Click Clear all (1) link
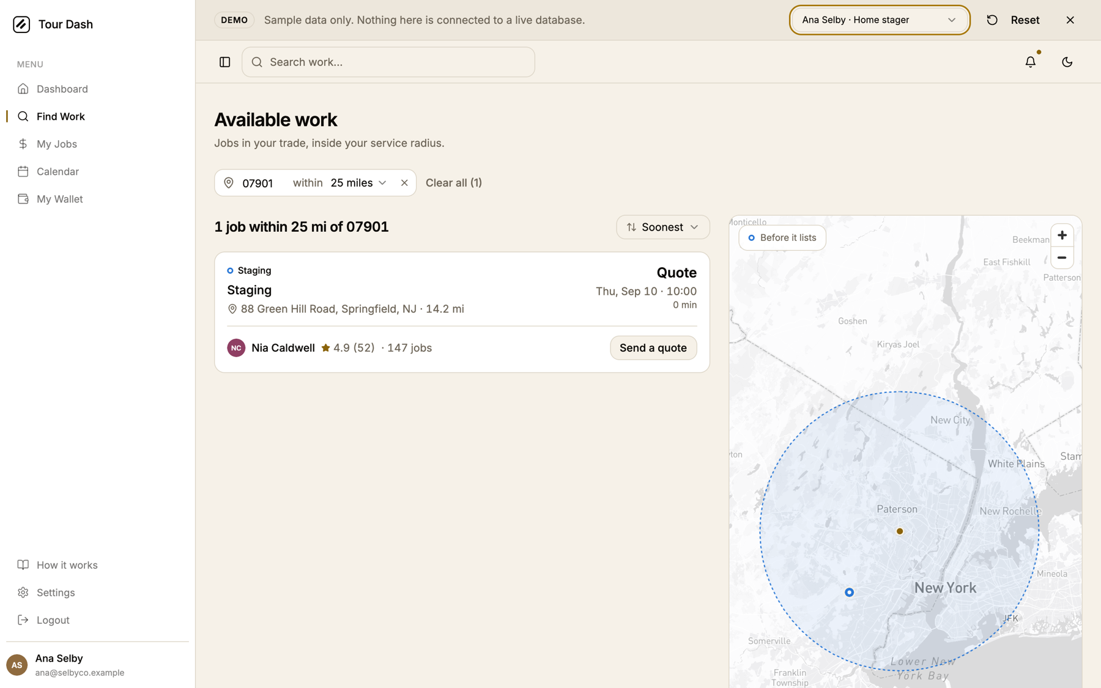The width and height of the screenshot is (1101, 688). point(453,183)
